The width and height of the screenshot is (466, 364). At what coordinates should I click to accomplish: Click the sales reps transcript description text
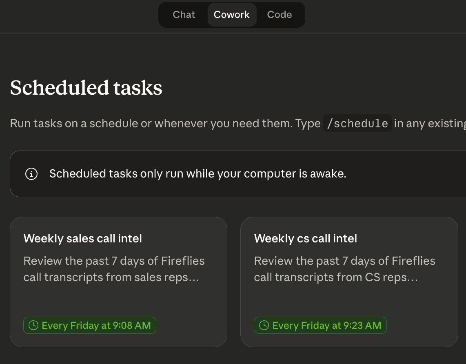click(114, 269)
